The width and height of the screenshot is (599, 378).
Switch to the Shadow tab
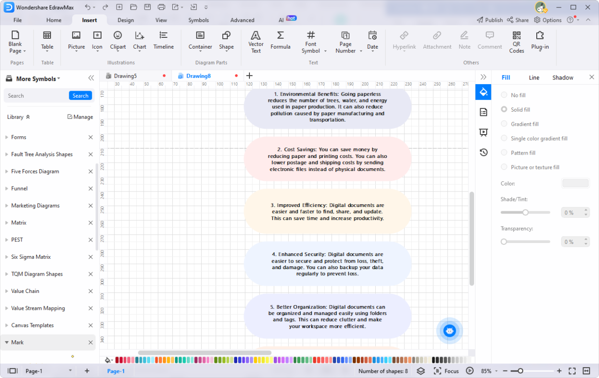tap(562, 77)
